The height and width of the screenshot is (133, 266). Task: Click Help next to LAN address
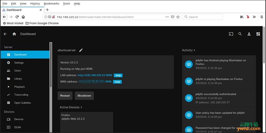(118, 75)
